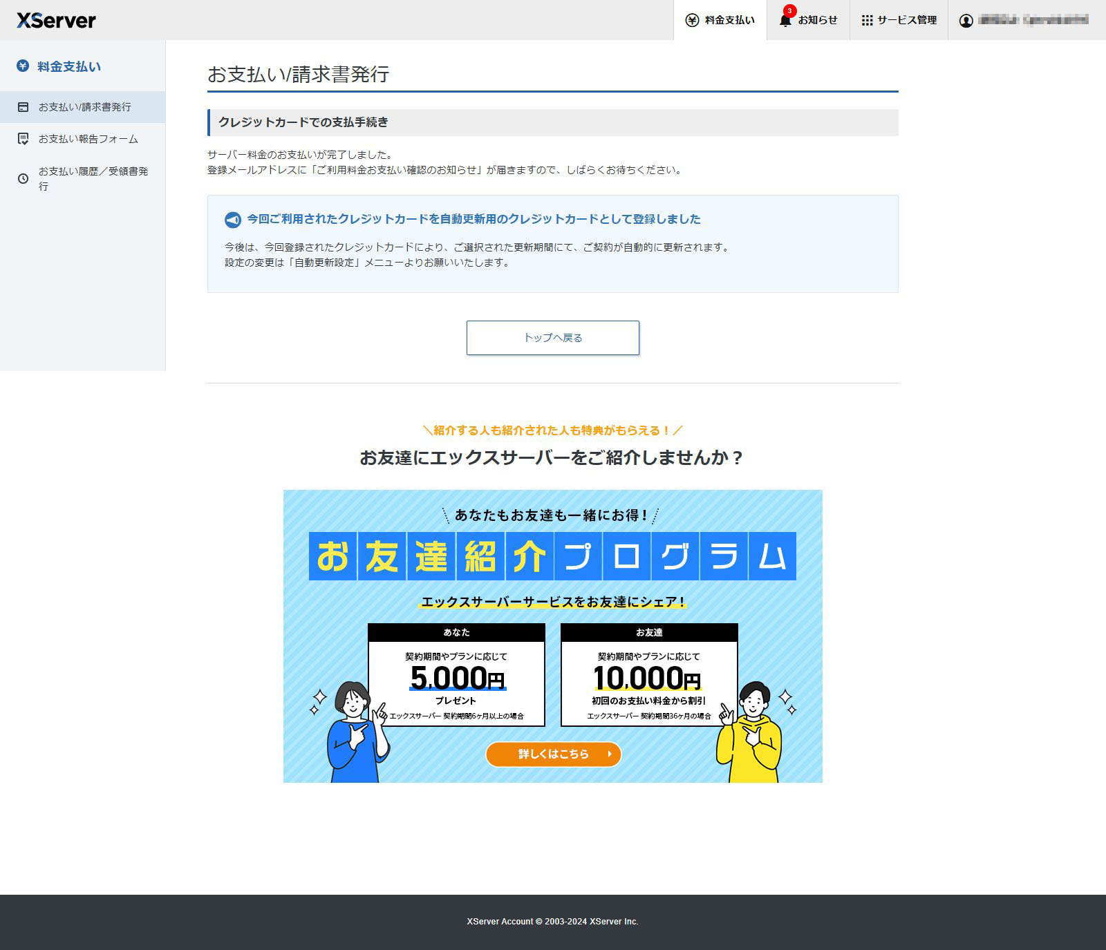Click the banner text エックスサーバーサービスをお友達にシェア!
Viewport: 1106px width, 950px height.
[553, 602]
